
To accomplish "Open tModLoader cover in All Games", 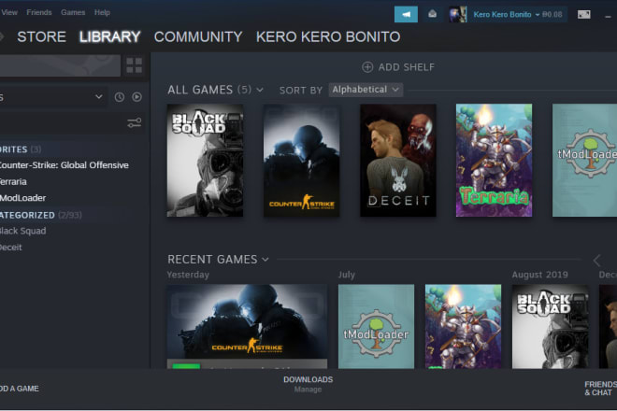I will coord(584,161).
